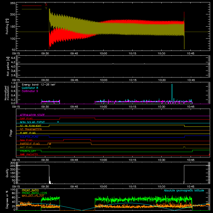Click the 09:30 time label under Quality plot
The width and height of the screenshot is (213, 213).
coord(45,187)
